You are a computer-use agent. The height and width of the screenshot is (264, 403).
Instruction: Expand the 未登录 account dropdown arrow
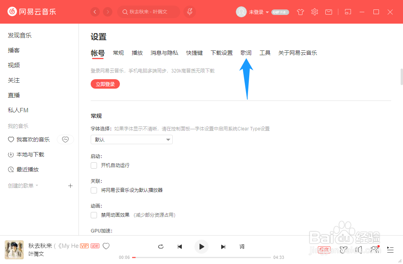(x=267, y=12)
